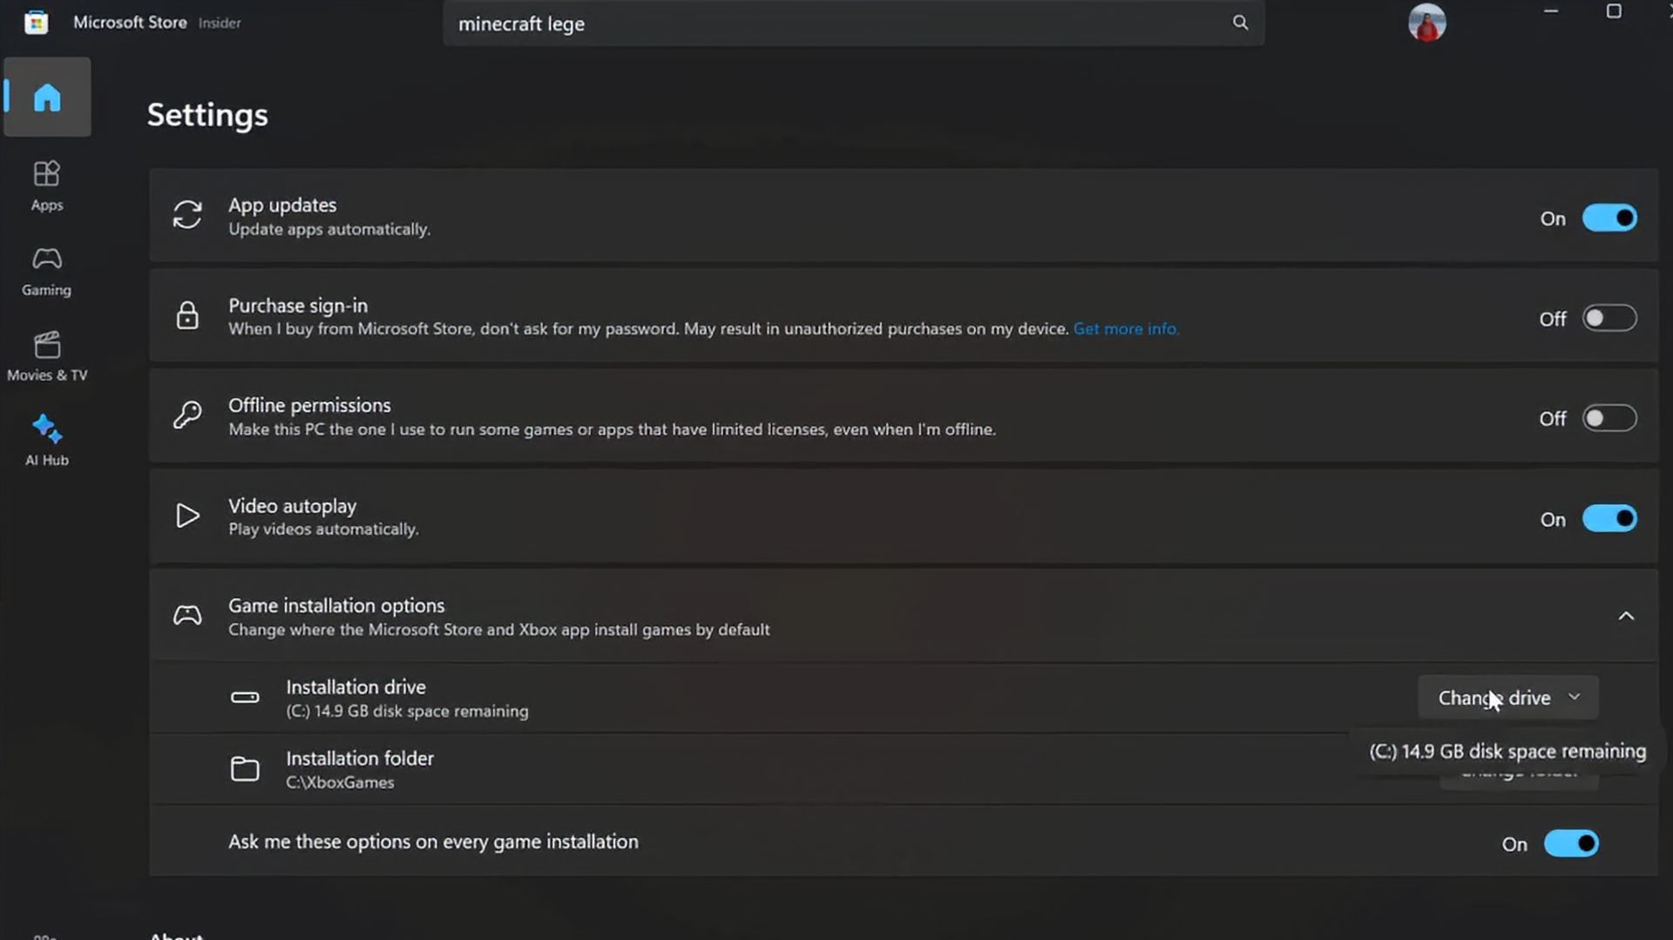Viewport: 1673px width, 940px height.
Task: Open the Apps section from the sidebar
Action: [x=47, y=185]
